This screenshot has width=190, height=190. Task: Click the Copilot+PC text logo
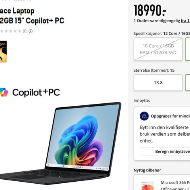36,92
